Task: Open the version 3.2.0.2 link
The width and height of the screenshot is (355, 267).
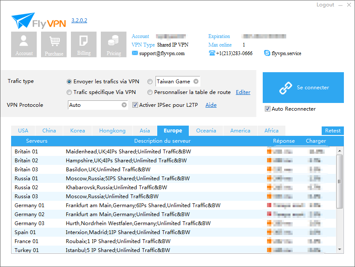Action: [79, 21]
